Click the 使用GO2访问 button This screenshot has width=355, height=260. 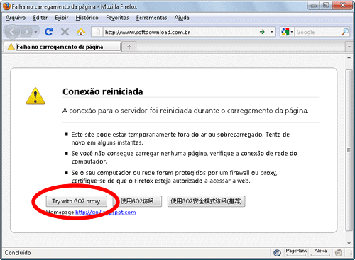tap(137, 201)
